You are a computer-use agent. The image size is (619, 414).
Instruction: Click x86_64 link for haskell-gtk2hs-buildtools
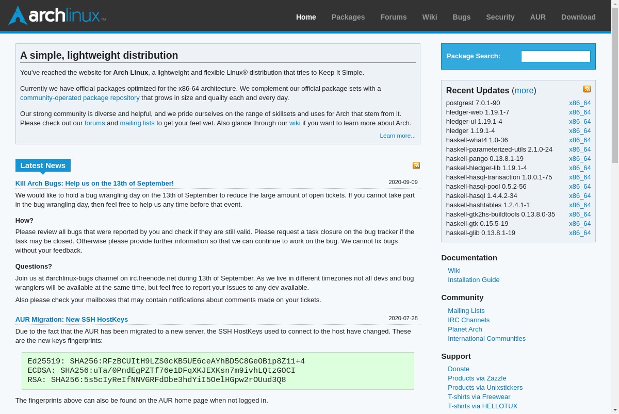pos(580,214)
